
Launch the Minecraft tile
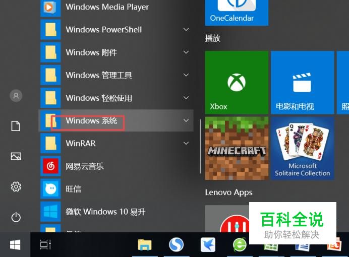click(x=237, y=148)
